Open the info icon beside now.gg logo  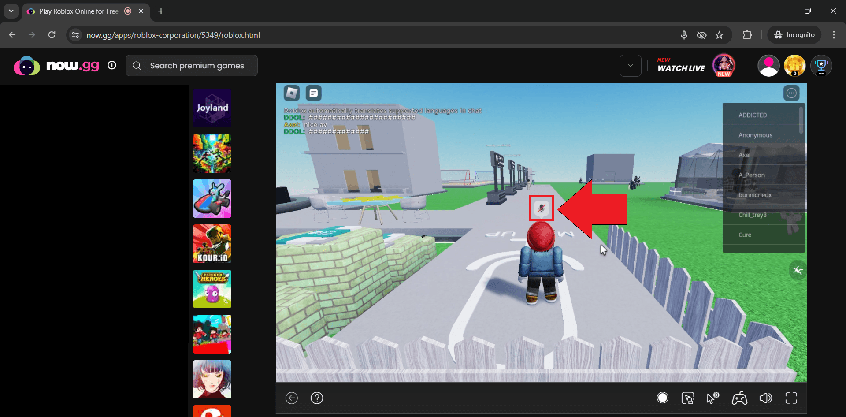[x=112, y=65]
